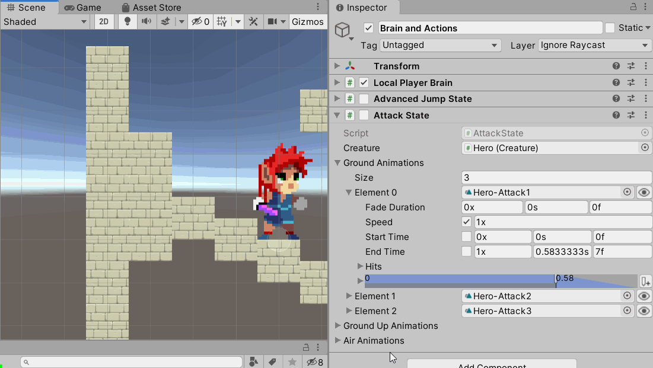Click object picker for Creature field
This screenshot has width=653, height=368.
click(645, 148)
